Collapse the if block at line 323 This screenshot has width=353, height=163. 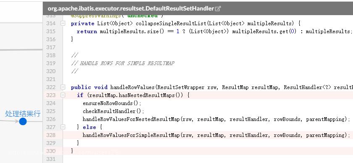pos(63,95)
